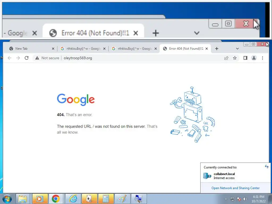The width and height of the screenshot is (272, 204).
Task: Switch to the New Tab tab
Action: coord(31,49)
